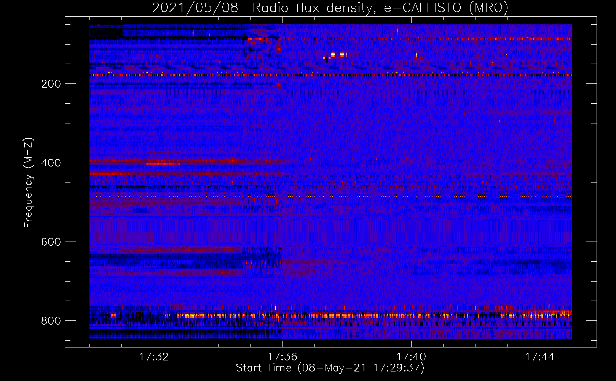Click the plot title '2021/05/08 Radio flux density, e-CALLISTO (MRO)'
The image size is (616, 381).
(x=330, y=8)
